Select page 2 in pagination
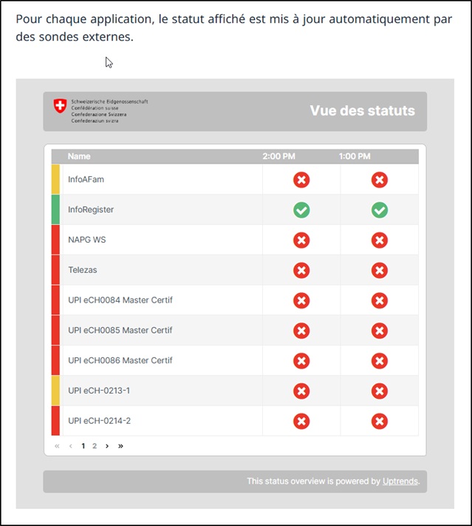Image resolution: width=472 pixels, height=526 pixels. click(x=95, y=446)
